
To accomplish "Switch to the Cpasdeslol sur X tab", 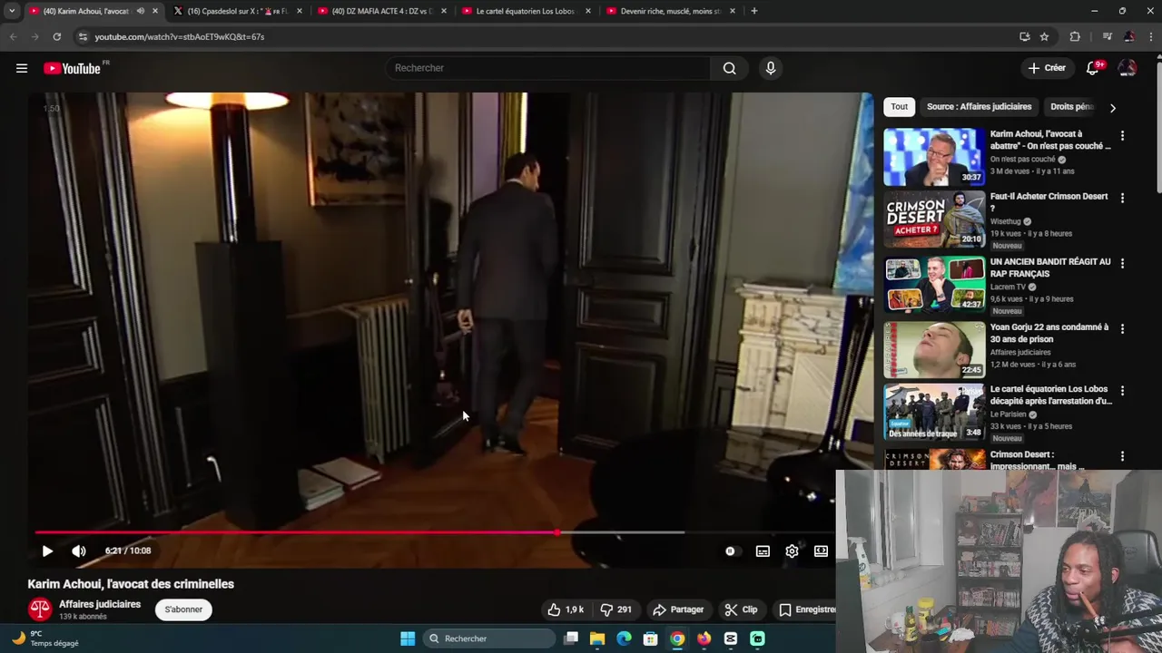I will click(x=236, y=11).
